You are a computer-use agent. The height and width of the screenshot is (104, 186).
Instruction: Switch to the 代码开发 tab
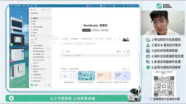(x=96, y=30)
